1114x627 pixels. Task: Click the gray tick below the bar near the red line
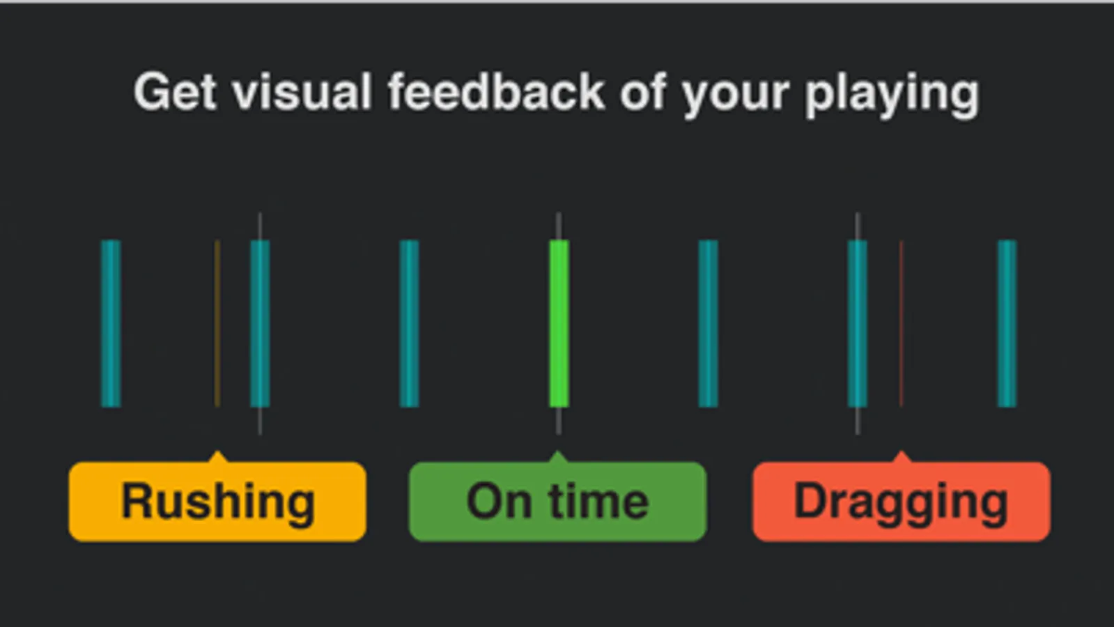(858, 421)
